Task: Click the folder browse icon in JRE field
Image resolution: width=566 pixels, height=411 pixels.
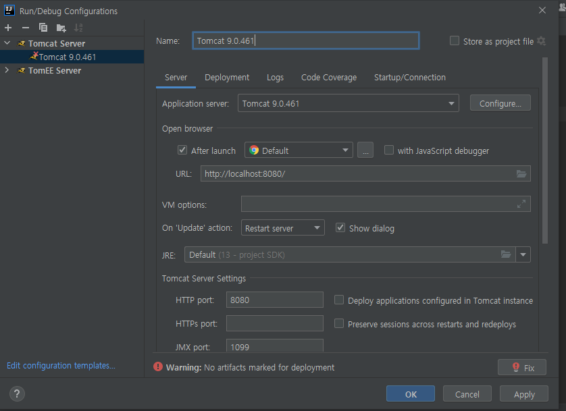Action: (x=506, y=254)
